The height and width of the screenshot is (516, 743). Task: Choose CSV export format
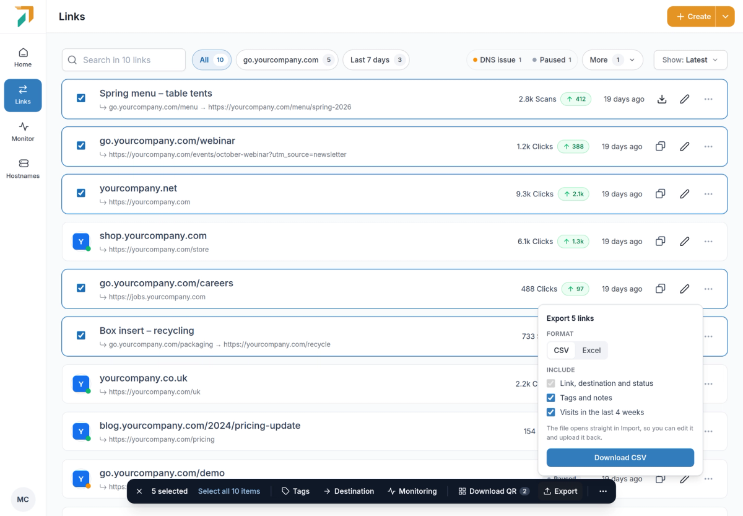(x=562, y=351)
